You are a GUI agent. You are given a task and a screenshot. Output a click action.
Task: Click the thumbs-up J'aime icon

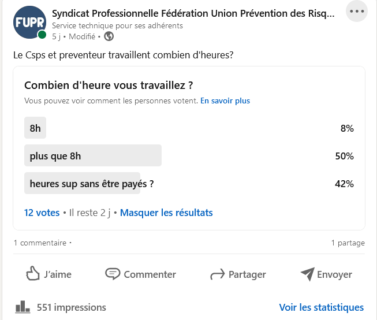(x=33, y=274)
